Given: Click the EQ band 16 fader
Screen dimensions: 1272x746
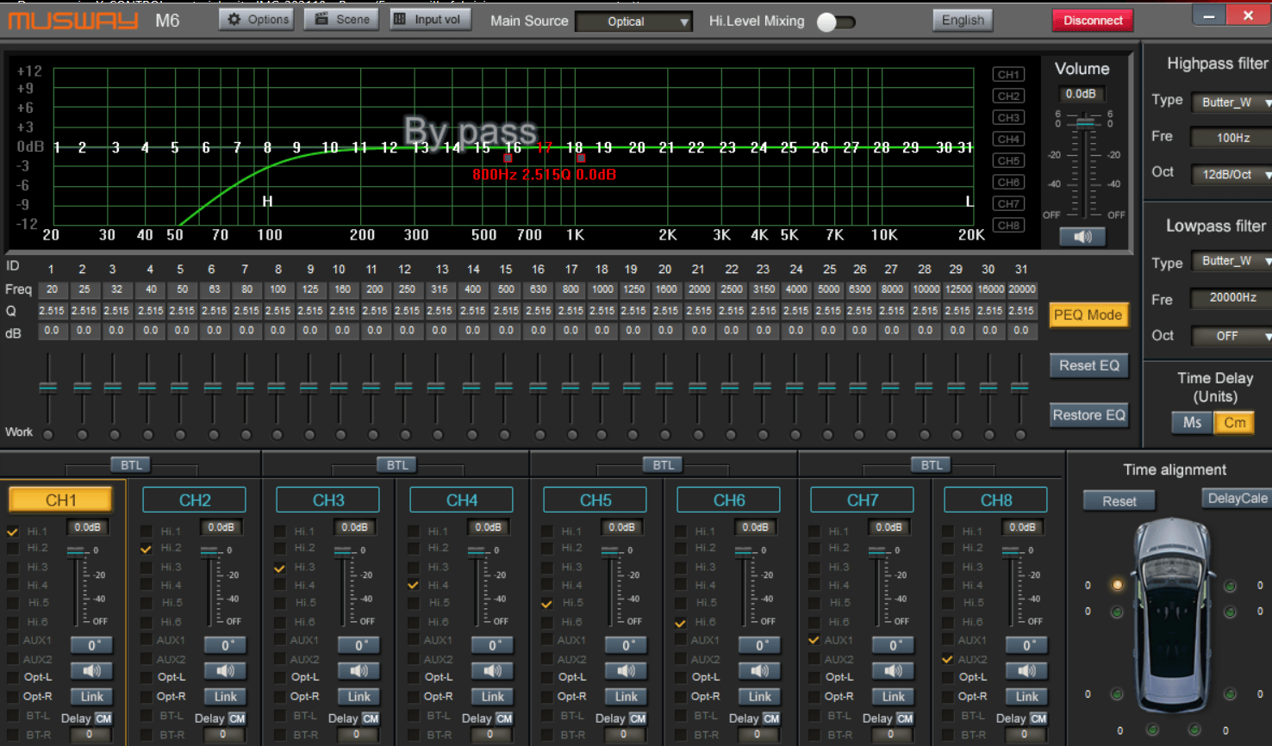Looking at the screenshot, I should coord(538,388).
